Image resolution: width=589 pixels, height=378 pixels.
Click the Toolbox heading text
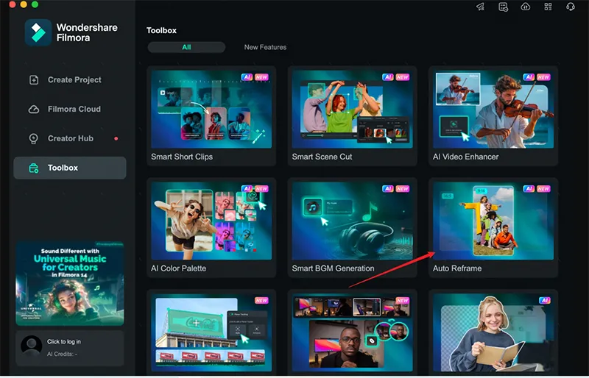(x=161, y=30)
